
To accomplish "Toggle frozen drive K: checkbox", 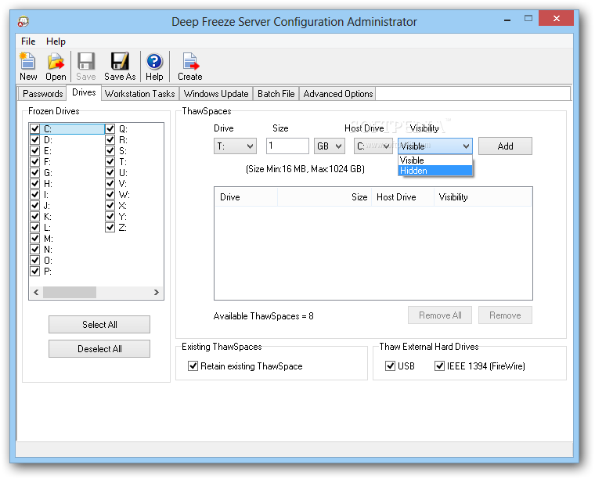I will (x=35, y=216).
